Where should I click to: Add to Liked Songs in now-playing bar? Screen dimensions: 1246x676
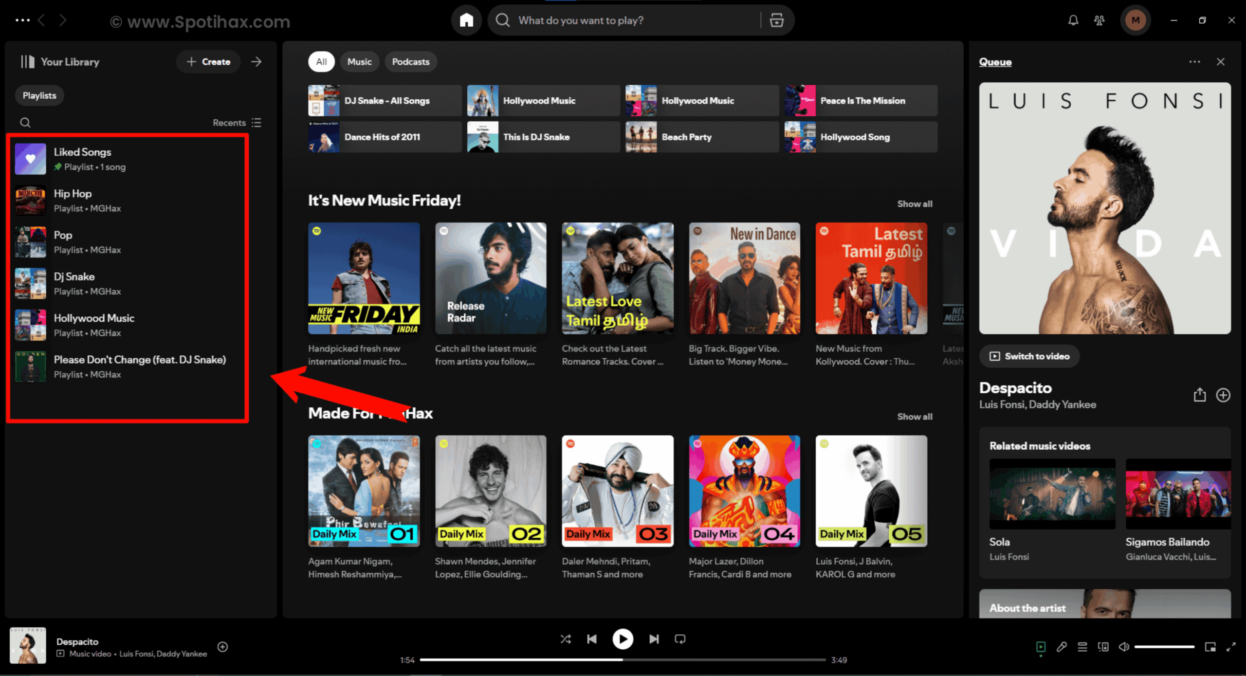(x=222, y=646)
